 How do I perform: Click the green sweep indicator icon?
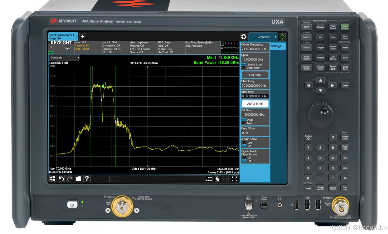pos(282,37)
